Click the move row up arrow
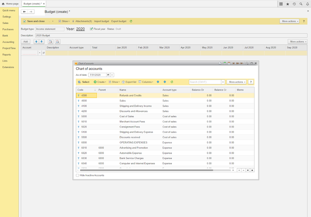 (36, 42)
